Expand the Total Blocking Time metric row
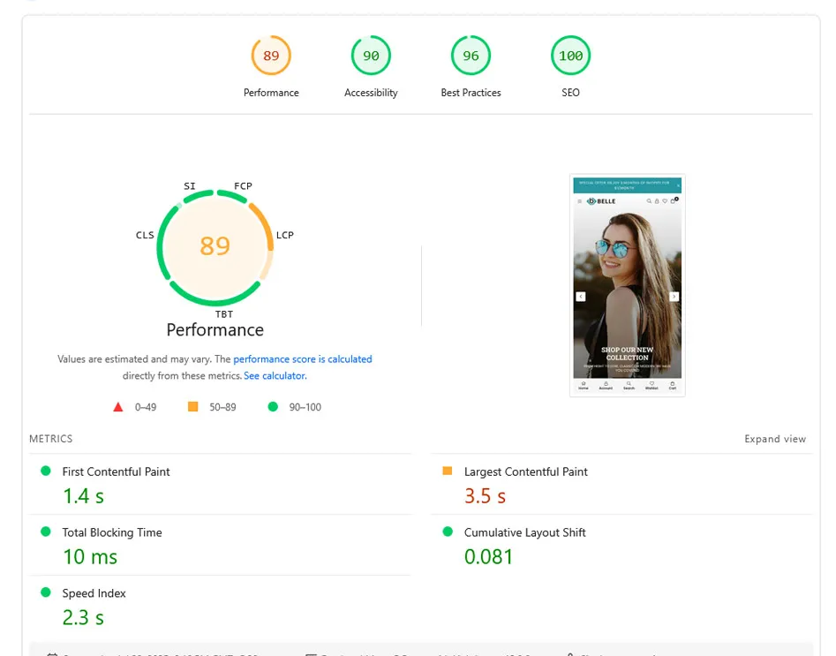This screenshot has height=656, width=836. [112, 532]
